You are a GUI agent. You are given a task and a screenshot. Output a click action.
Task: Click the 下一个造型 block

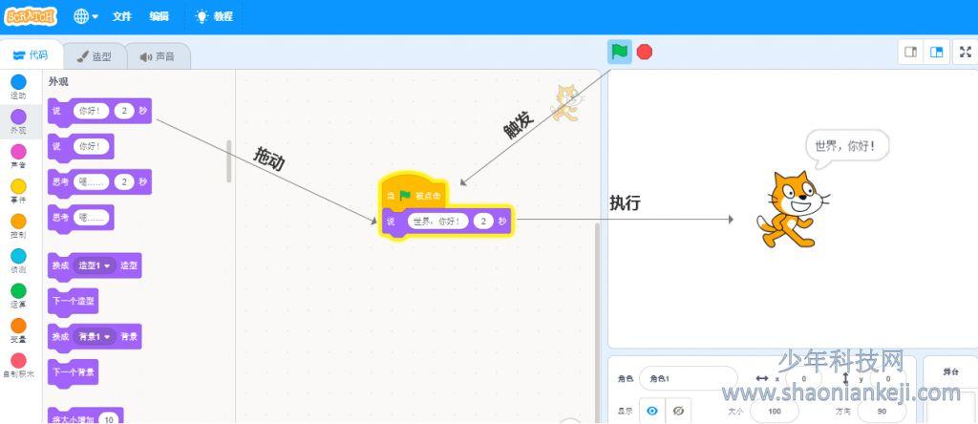[x=73, y=302]
